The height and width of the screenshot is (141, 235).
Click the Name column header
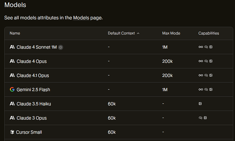pyautogui.click(x=15, y=33)
